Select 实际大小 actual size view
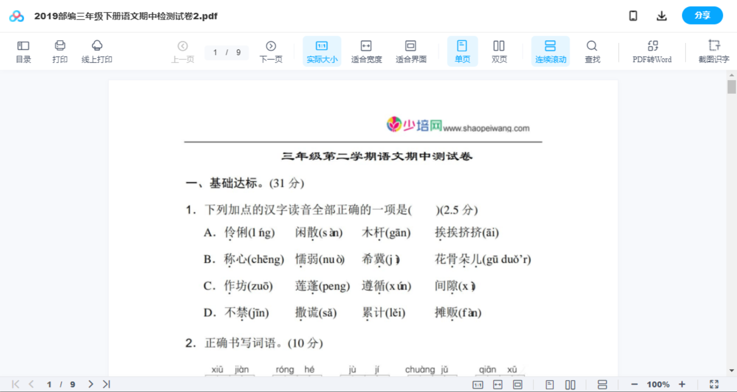 [x=322, y=51]
